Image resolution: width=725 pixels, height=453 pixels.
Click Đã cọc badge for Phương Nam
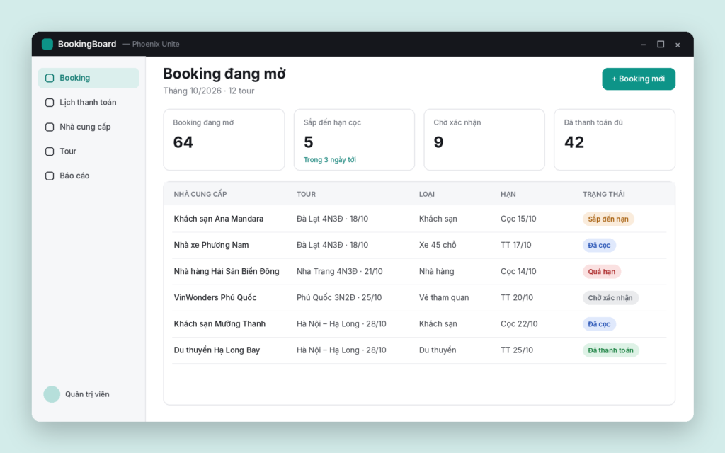point(599,246)
